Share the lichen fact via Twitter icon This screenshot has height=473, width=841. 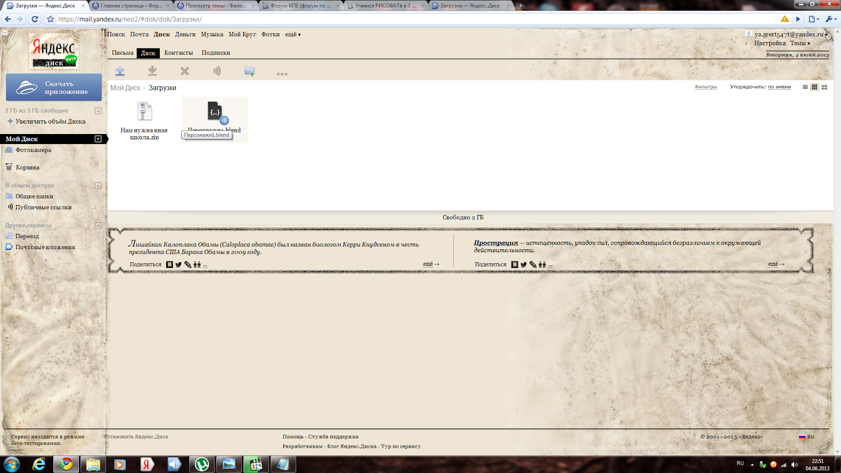179,264
